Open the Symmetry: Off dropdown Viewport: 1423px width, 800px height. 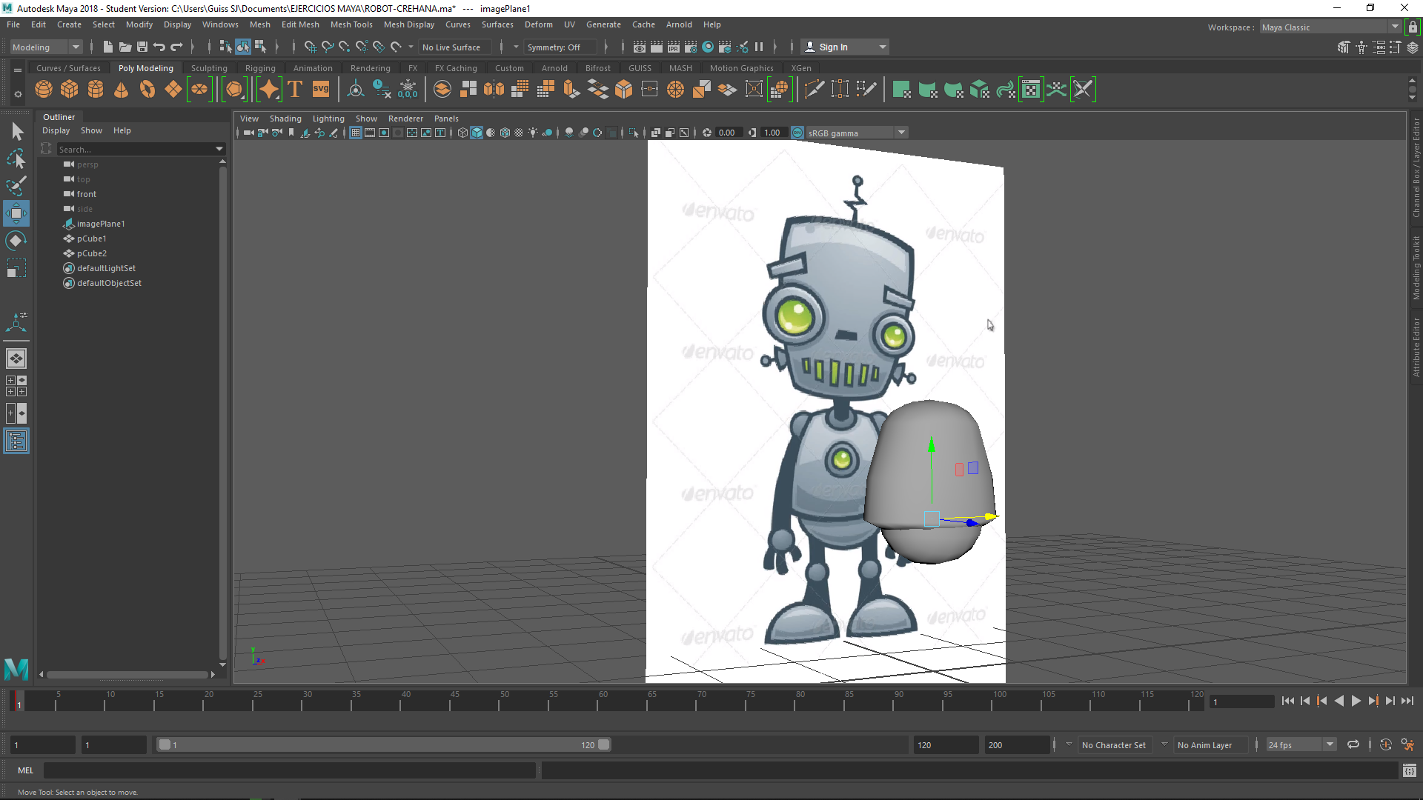click(x=560, y=47)
